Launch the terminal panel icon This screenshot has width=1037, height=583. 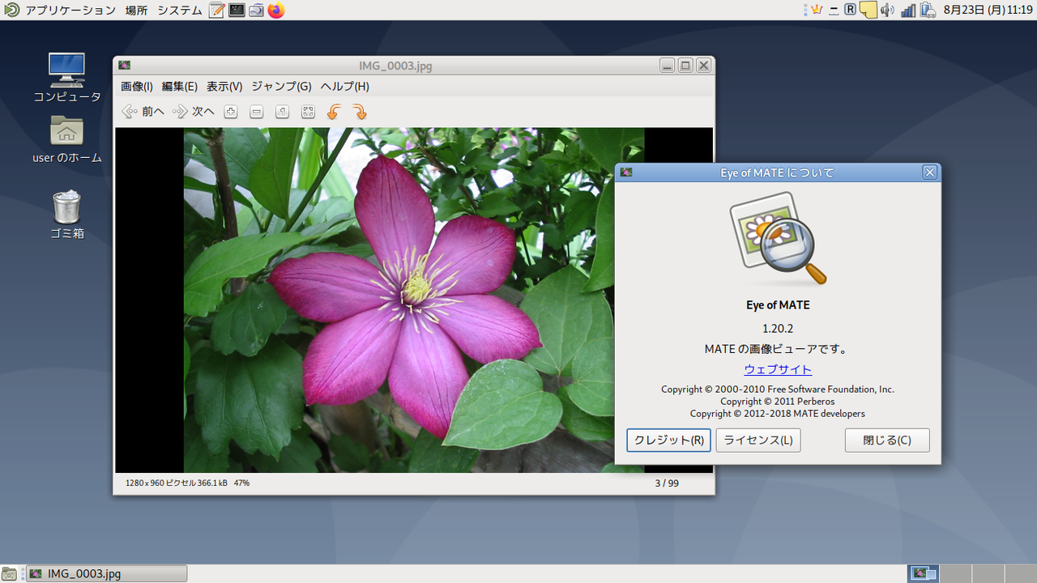237,11
